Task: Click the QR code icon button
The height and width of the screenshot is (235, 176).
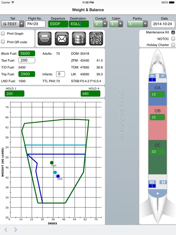Action: tap(96, 39)
